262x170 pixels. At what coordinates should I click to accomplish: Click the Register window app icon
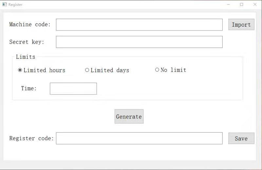[x=5, y=5]
